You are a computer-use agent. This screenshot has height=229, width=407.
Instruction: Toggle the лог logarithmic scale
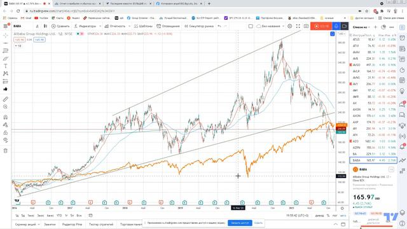pyautogui.click(x=335, y=216)
